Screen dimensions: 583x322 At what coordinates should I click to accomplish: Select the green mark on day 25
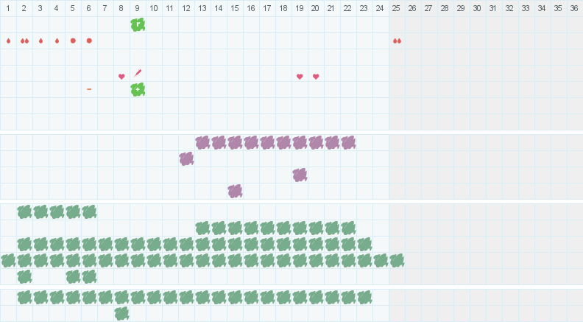click(x=397, y=260)
